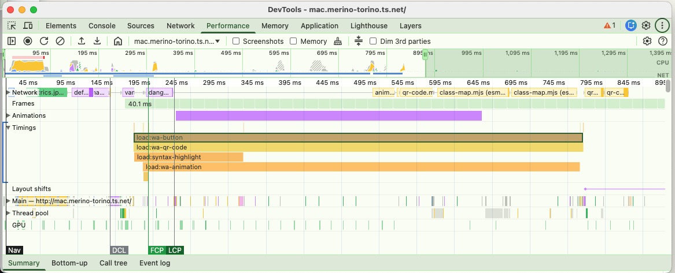Screen dimensions: 675x273
Task: Upload a performance trace file
Action: (x=82, y=41)
